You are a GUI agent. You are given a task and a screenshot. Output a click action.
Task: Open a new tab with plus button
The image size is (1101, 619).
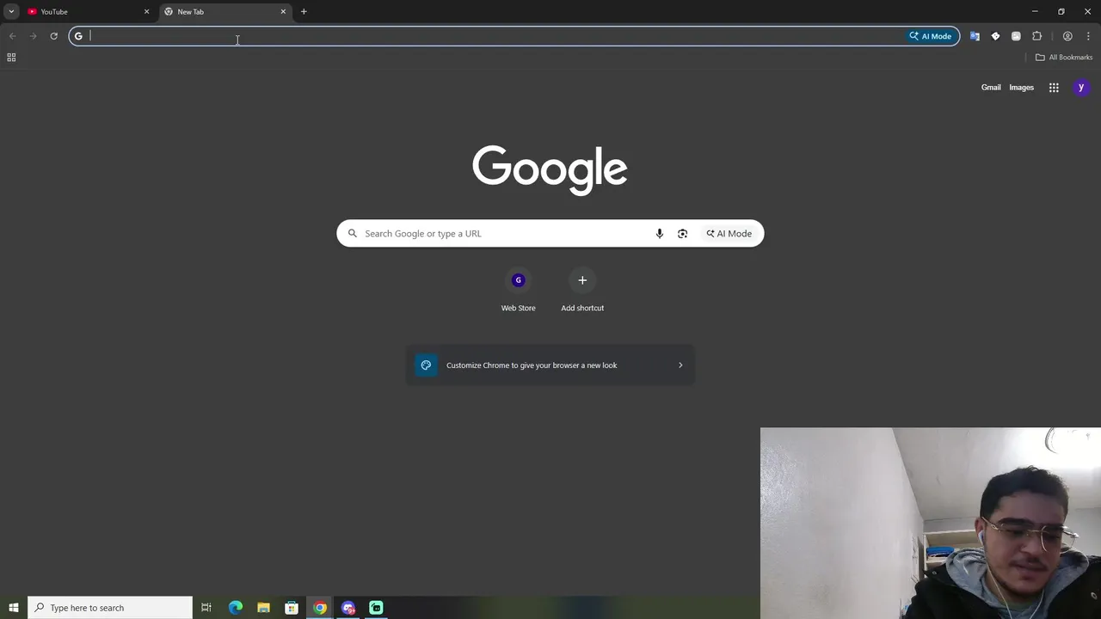click(x=304, y=11)
